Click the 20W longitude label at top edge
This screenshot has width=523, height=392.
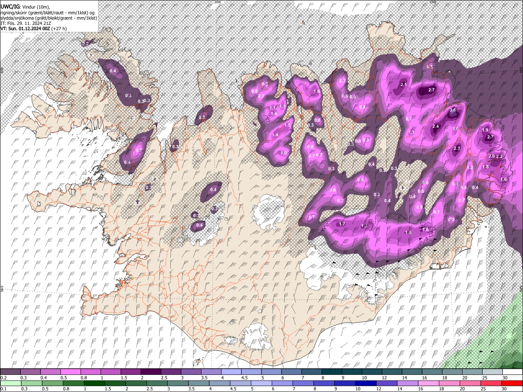tap(217, 2)
